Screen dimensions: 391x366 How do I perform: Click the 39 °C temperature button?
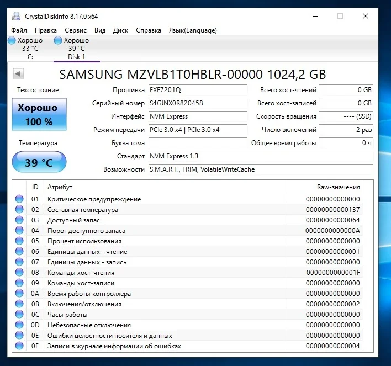pos(39,162)
